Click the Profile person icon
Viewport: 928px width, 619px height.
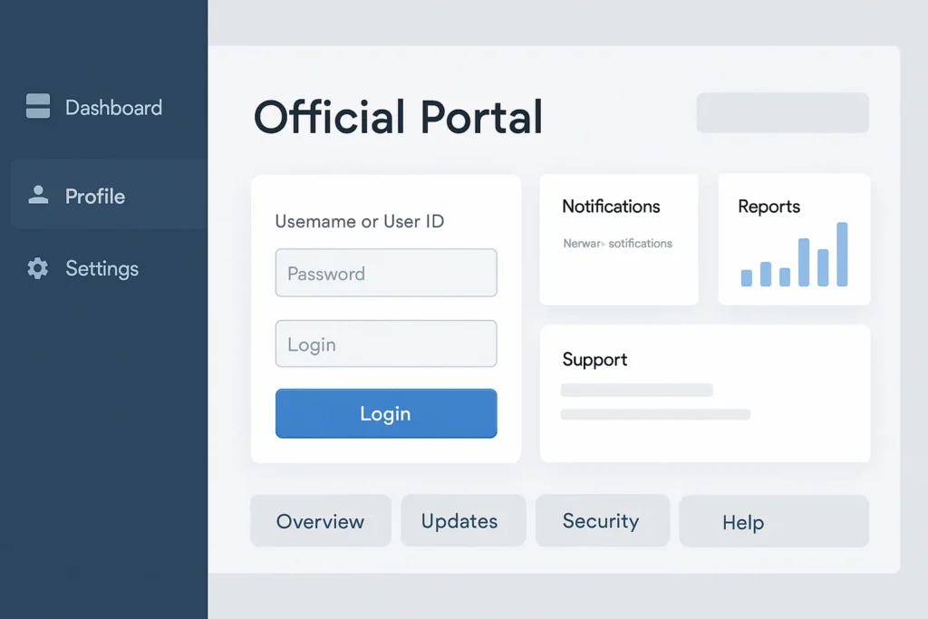(x=38, y=195)
